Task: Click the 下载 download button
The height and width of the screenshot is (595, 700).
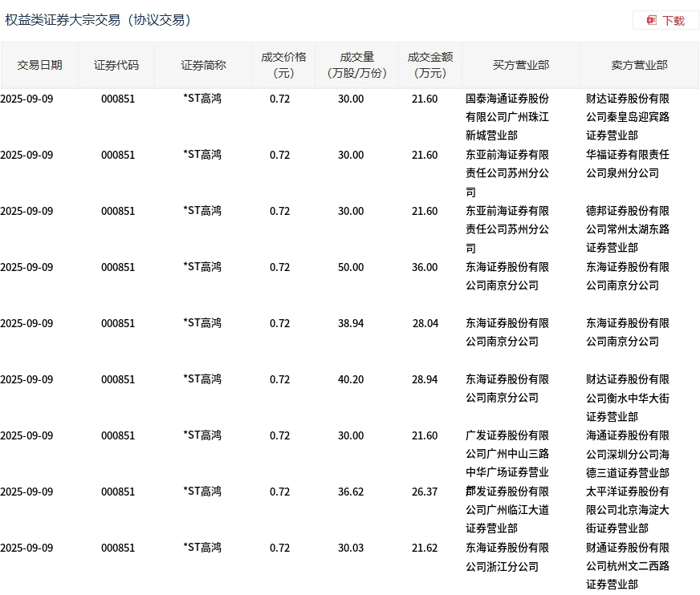Action: click(665, 21)
